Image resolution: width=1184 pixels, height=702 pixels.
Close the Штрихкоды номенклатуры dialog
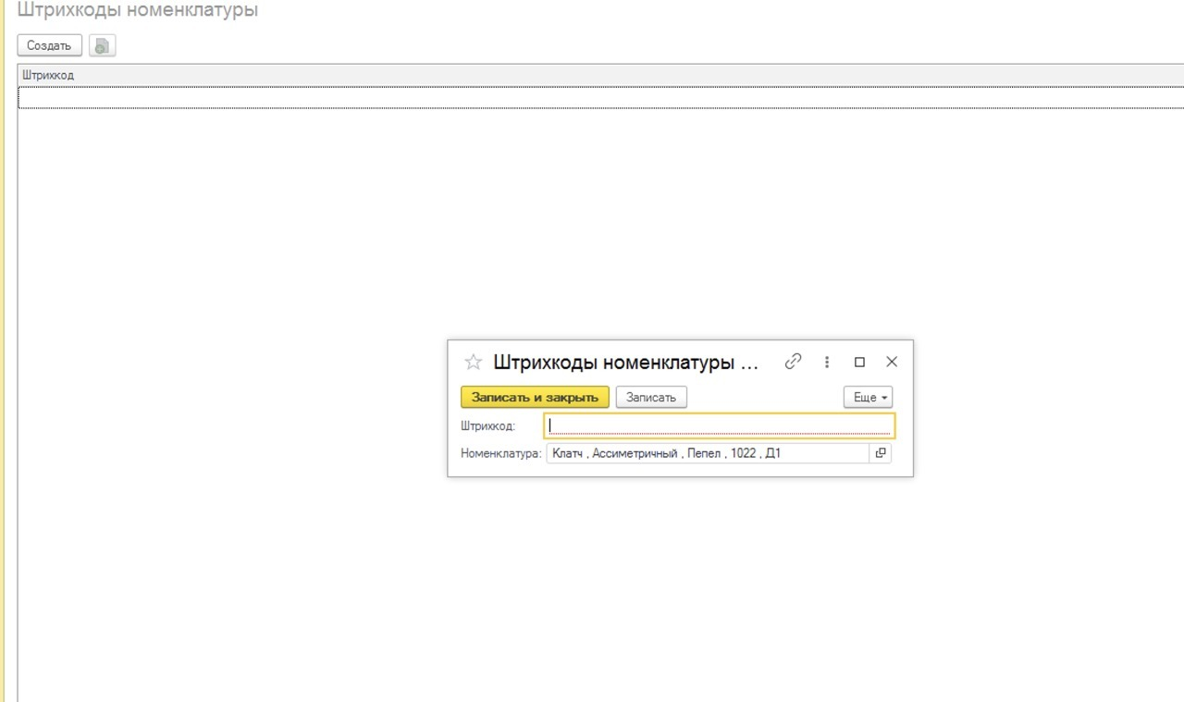point(892,362)
